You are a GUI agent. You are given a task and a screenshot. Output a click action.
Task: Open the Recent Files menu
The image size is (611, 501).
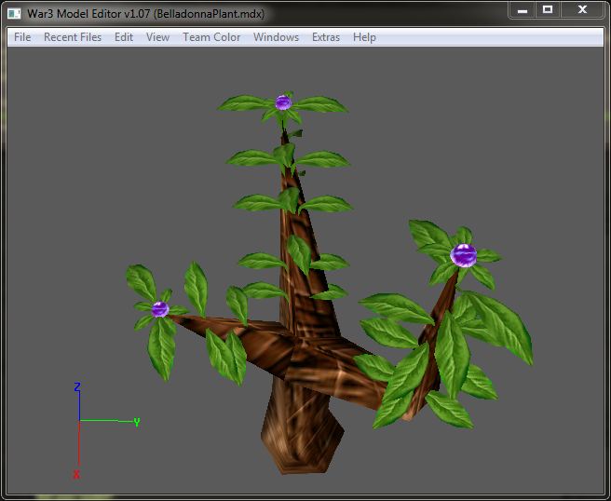(73, 37)
